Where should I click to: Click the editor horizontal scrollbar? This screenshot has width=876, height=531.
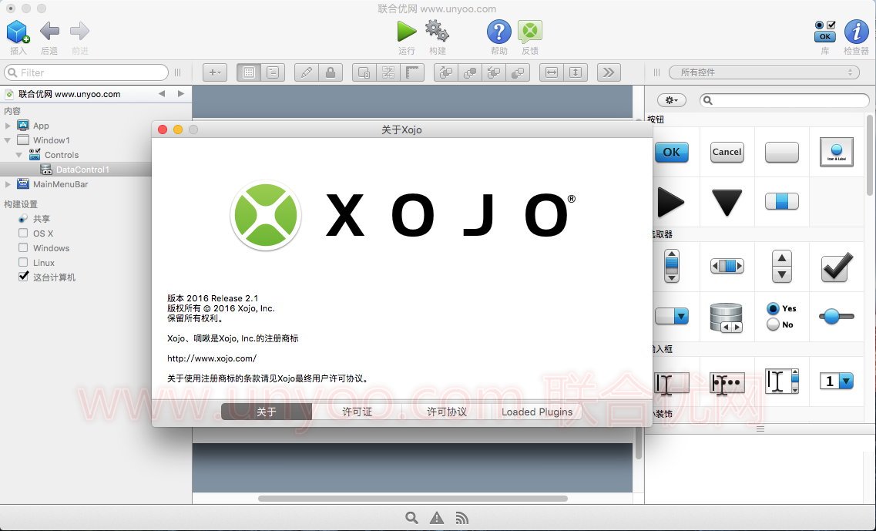click(x=413, y=499)
